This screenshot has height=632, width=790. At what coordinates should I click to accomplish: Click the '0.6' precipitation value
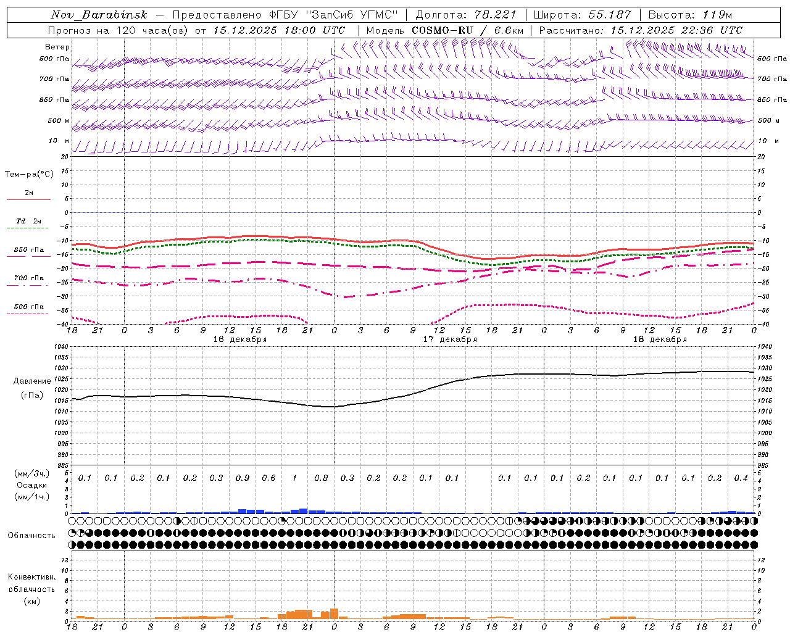268,478
